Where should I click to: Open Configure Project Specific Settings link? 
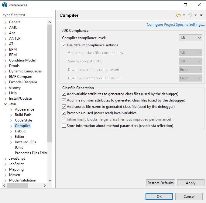click(176, 25)
